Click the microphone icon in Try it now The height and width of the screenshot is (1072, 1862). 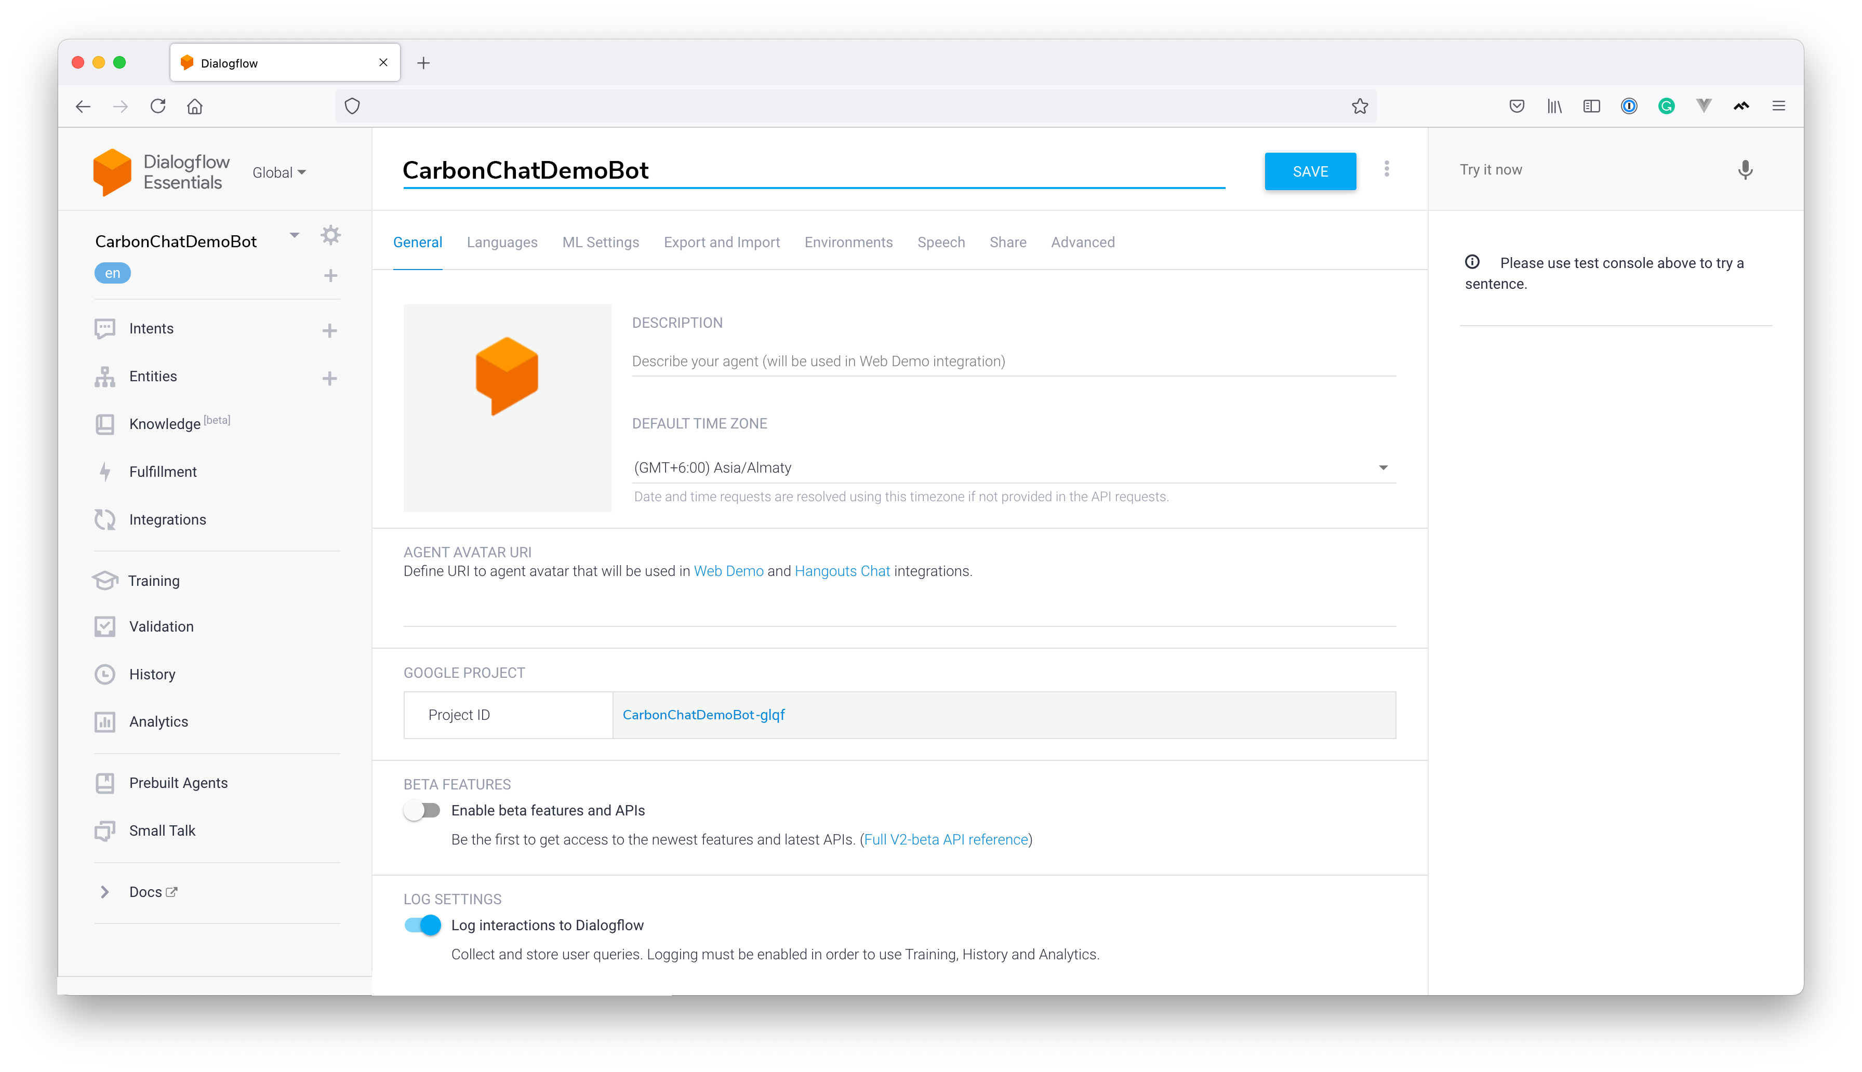(x=1744, y=170)
